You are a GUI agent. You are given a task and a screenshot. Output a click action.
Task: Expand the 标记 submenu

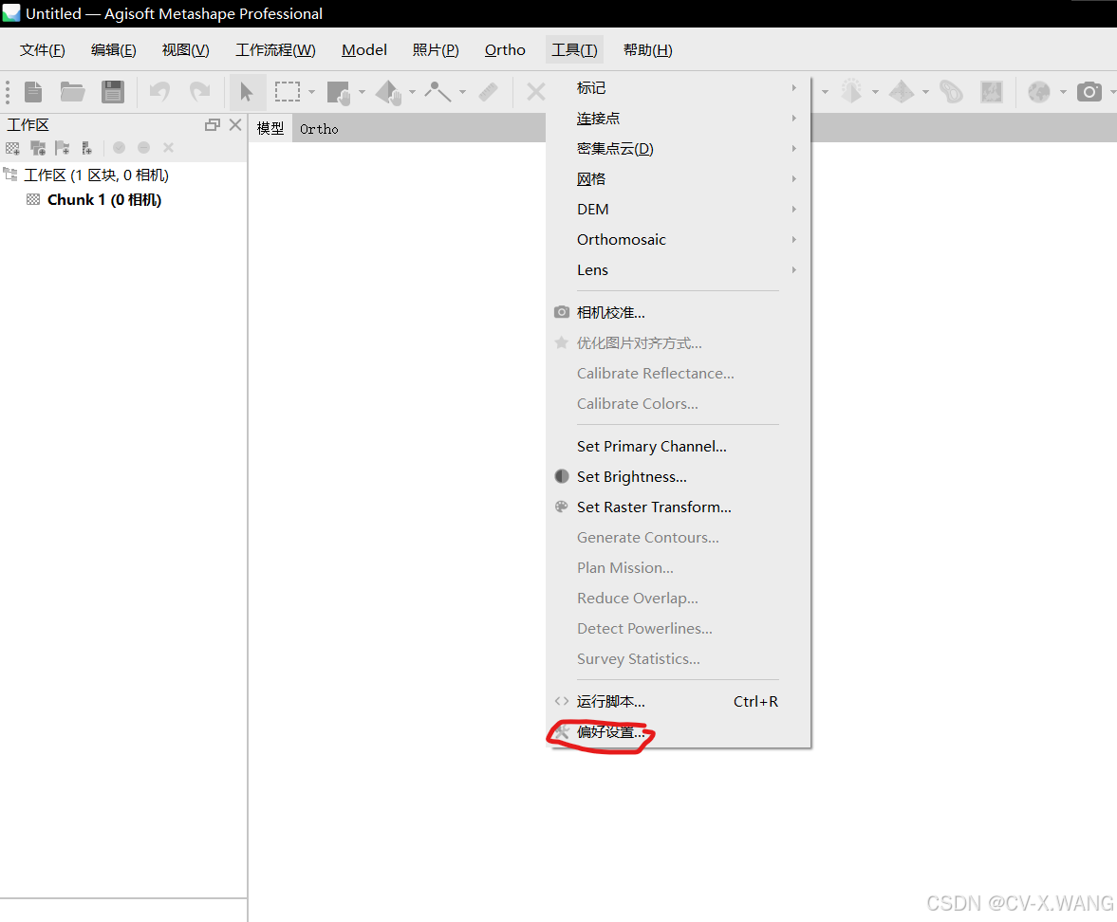coord(679,87)
